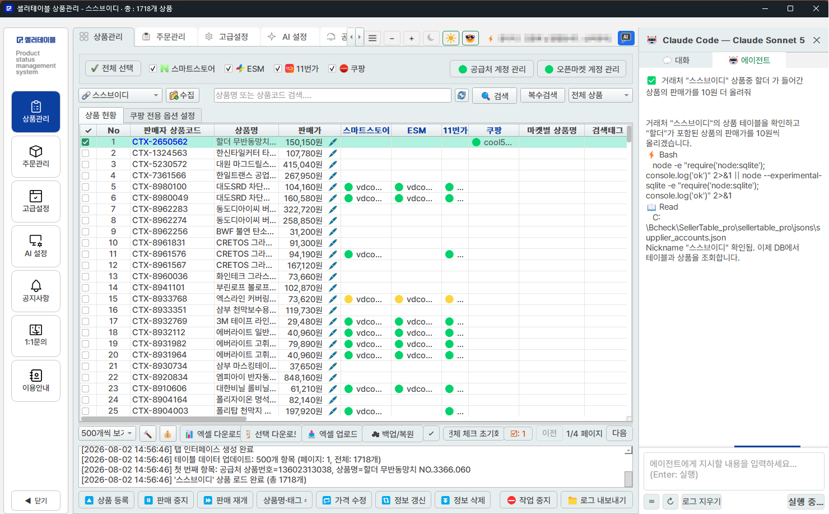Open 주문관리 in the left sidebar

(x=36, y=156)
